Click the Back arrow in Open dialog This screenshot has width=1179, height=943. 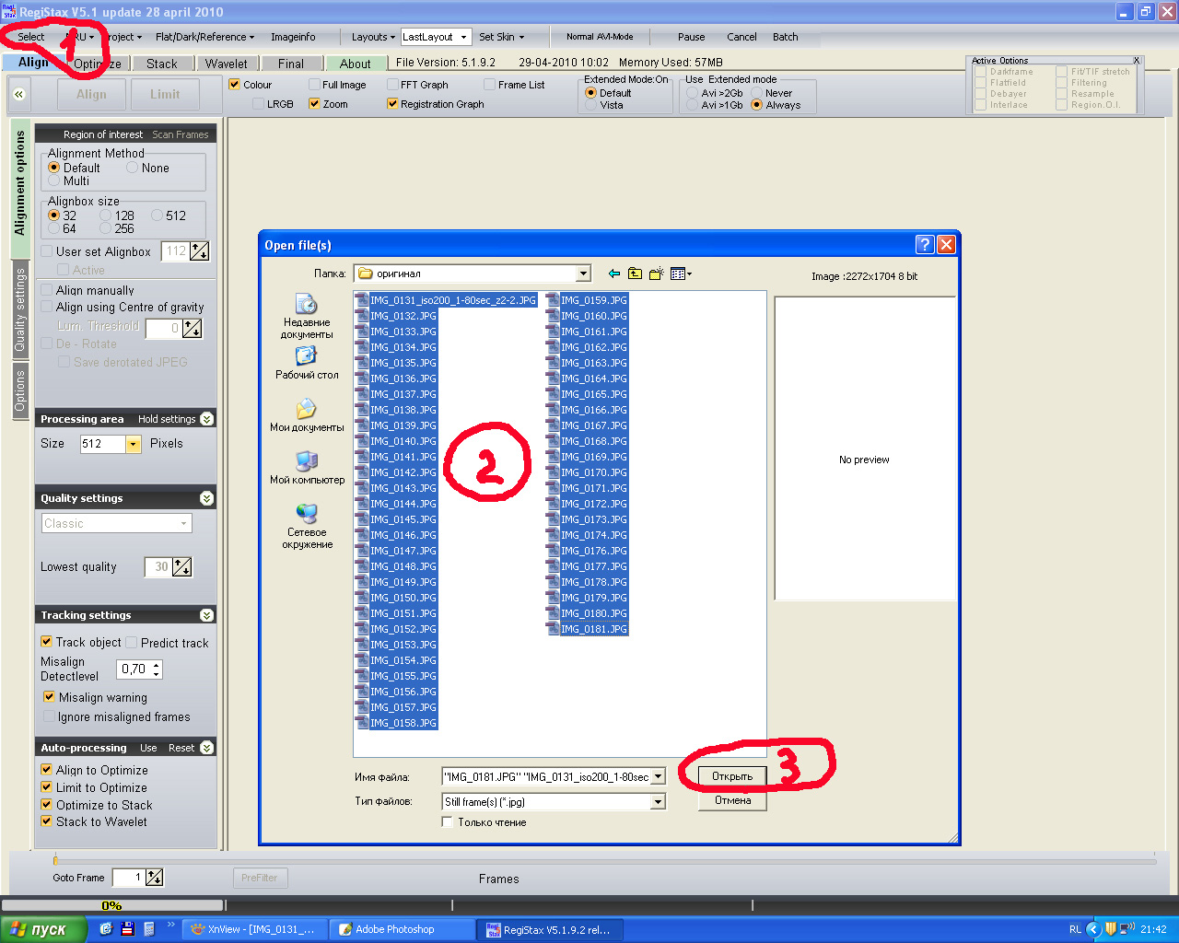(614, 274)
